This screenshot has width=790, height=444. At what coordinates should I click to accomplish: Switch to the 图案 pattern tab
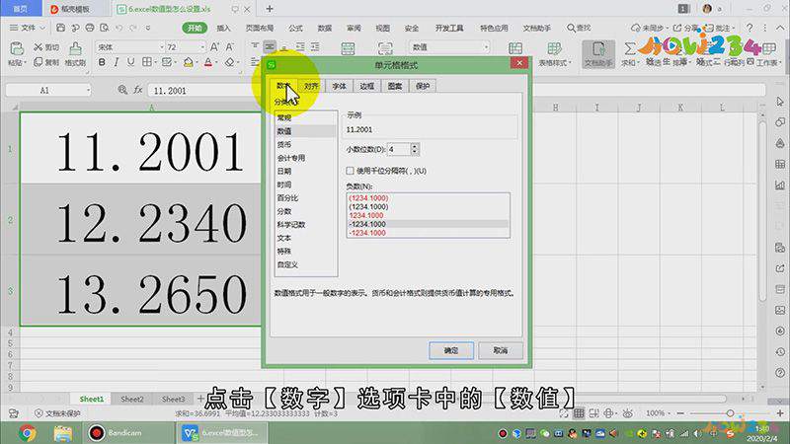(394, 86)
